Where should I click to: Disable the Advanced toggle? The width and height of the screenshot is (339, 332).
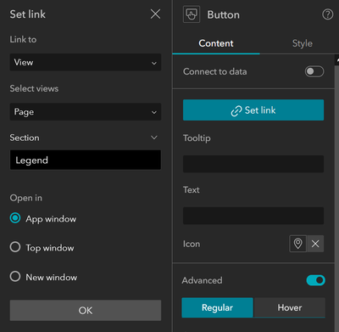point(315,280)
